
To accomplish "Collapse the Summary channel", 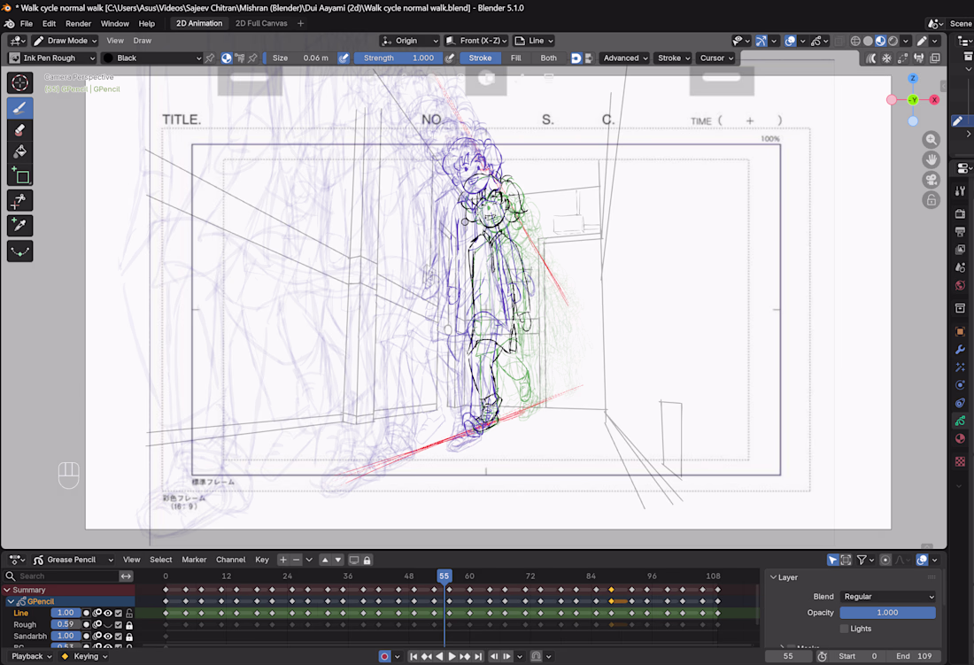I will tap(7, 590).
